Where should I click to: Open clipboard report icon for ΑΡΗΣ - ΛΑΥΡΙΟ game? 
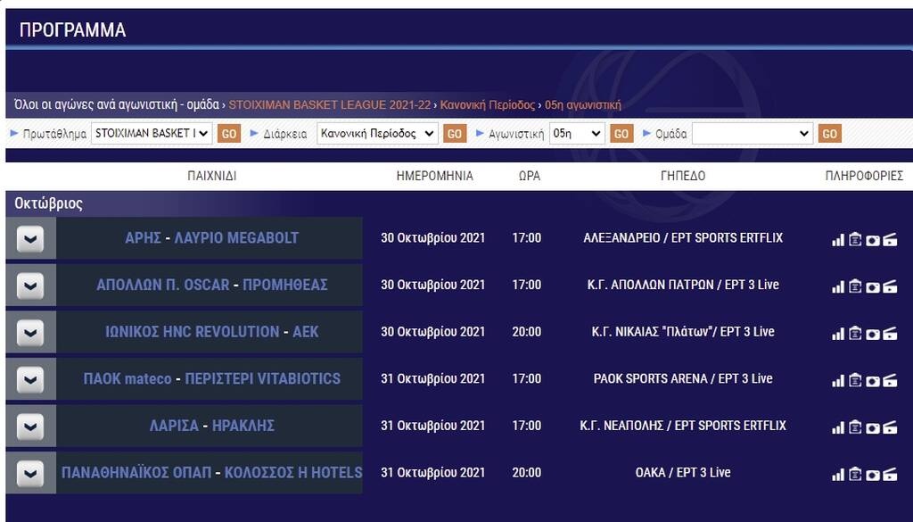coord(855,239)
